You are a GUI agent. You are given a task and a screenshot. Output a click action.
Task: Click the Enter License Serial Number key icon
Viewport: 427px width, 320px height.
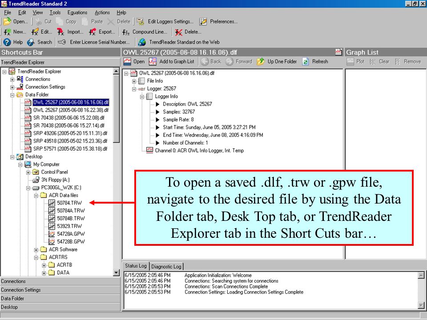62,42
